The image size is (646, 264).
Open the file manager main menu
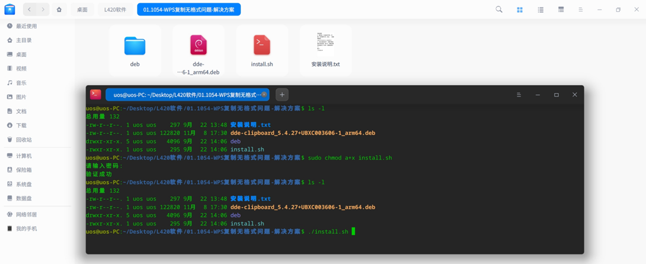click(x=580, y=9)
